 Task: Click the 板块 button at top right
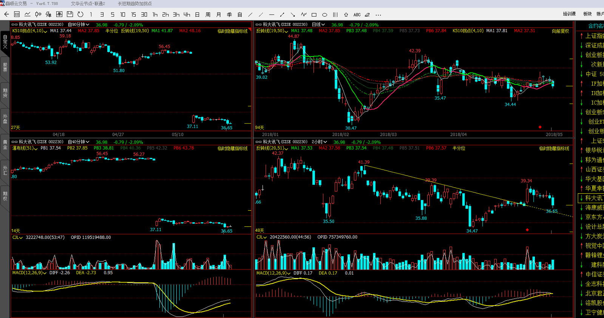(587, 14)
